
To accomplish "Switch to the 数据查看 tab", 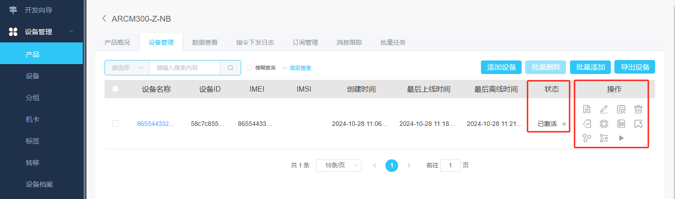I will pos(204,42).
